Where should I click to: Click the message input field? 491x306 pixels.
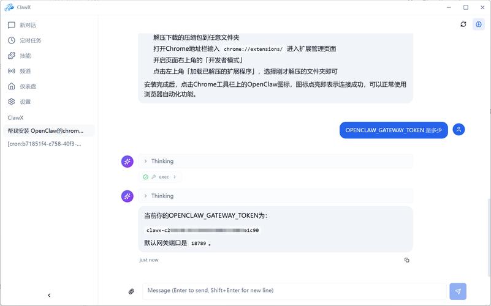[294, 291]
